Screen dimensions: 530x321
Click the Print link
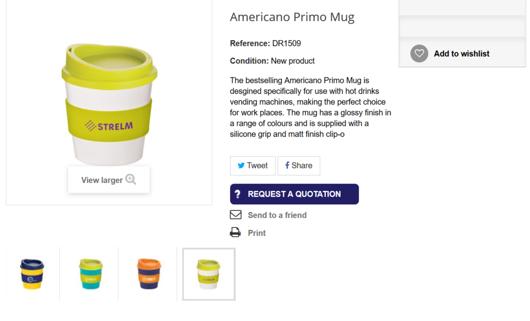[x=257, y=233]
